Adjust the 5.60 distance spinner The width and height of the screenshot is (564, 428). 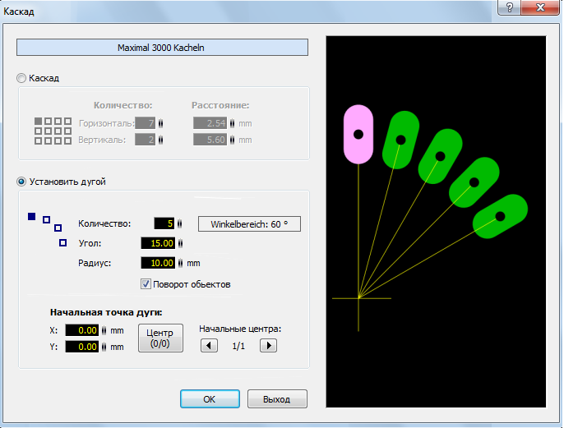(232, 140)
